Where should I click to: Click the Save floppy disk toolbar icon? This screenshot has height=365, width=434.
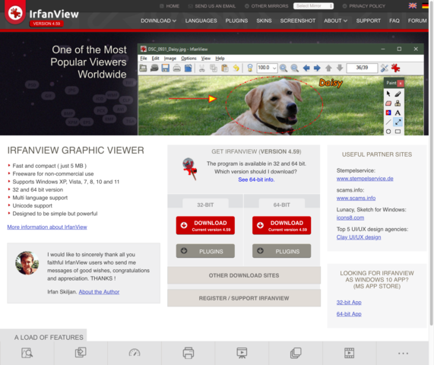[x=166, y=68]
